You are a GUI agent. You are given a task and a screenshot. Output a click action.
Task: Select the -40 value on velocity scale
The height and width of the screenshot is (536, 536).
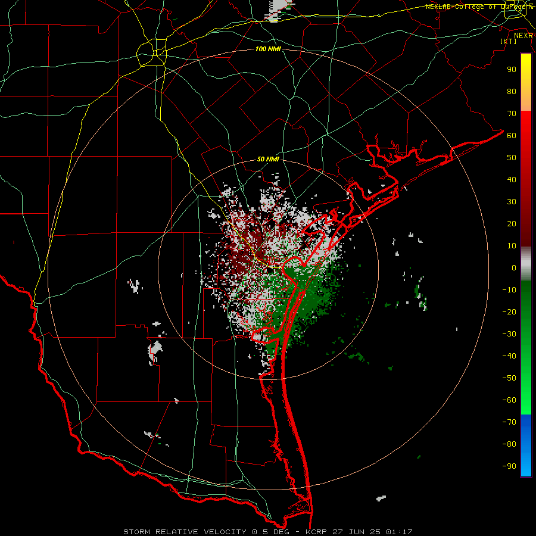[x=509, y=356]
